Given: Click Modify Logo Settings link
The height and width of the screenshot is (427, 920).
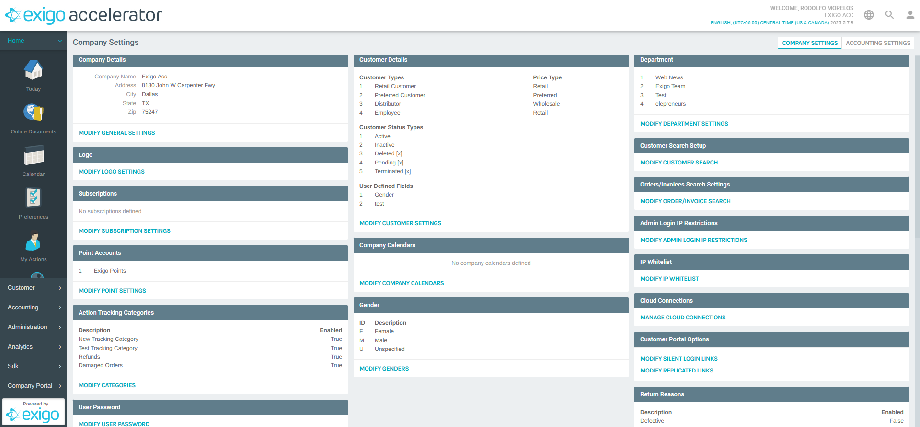Looking at the screenshot, I should point(112,172).
